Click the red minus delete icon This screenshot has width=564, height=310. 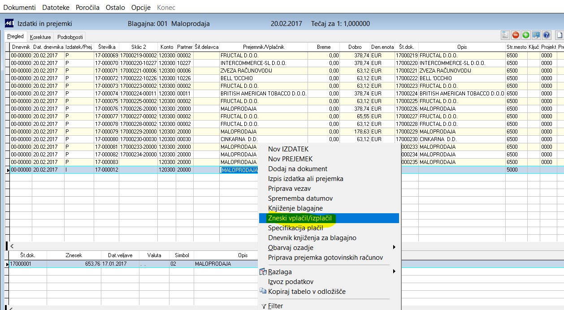[516, 35]
